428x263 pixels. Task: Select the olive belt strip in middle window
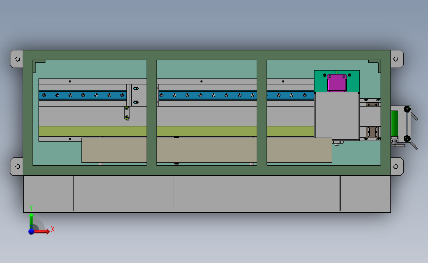(x=207, y=131)
